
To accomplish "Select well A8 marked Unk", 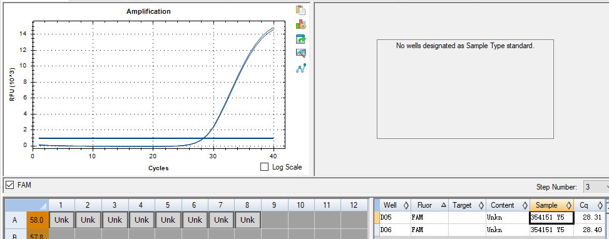I will click(248, 220).
